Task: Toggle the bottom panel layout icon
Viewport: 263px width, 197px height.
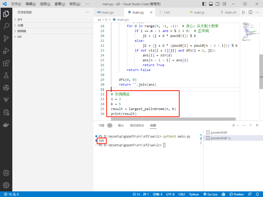Action: tap(211, 4)
